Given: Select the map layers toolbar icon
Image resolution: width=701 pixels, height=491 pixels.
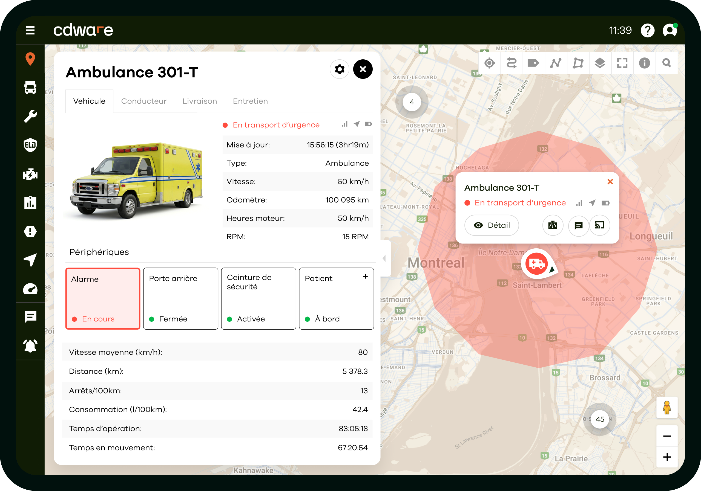Looking at the screenshot, I should [600, 63].
